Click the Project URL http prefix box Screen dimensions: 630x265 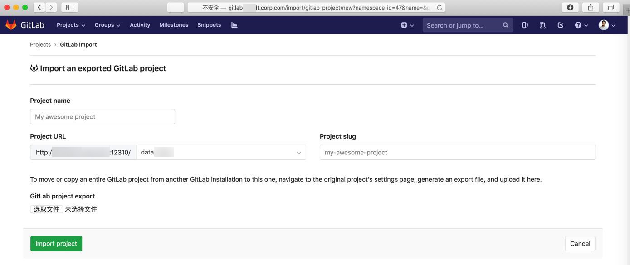pos(83,152)
